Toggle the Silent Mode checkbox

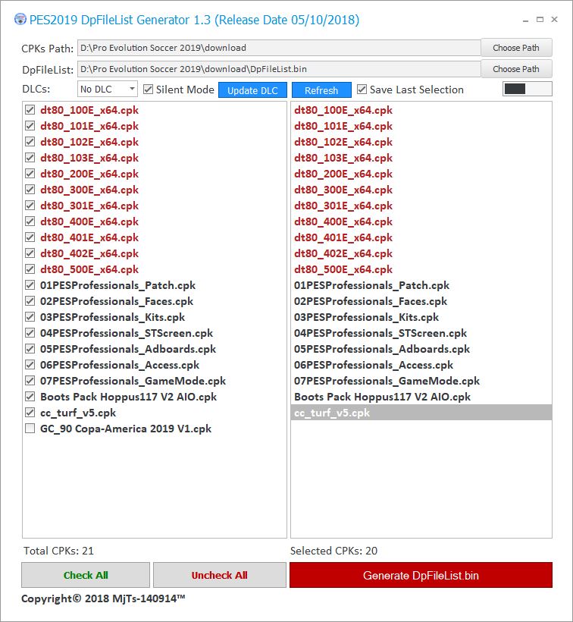coord(149,90)
